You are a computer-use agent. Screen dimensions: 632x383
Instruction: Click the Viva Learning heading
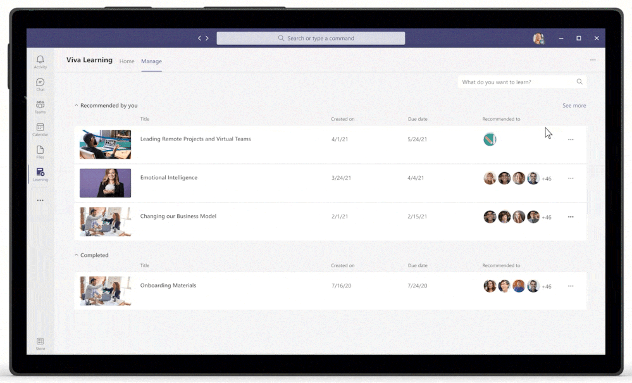click(89, 60)
